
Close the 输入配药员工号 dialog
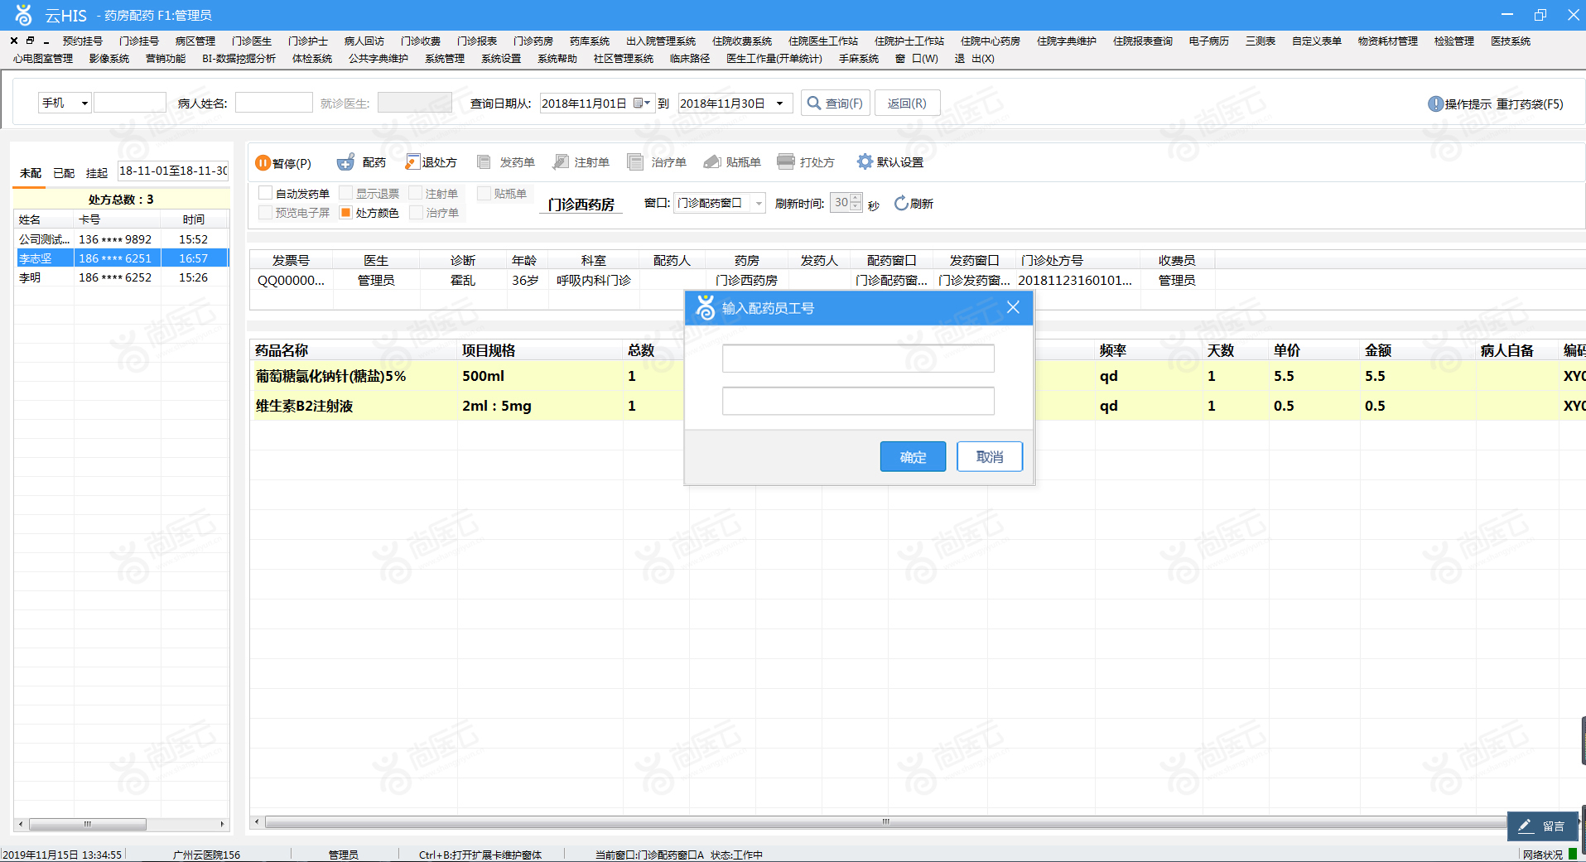(1013, 307)
